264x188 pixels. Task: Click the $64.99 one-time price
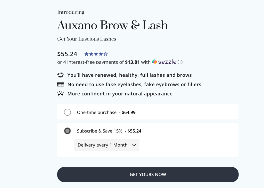tap(129, 113)
